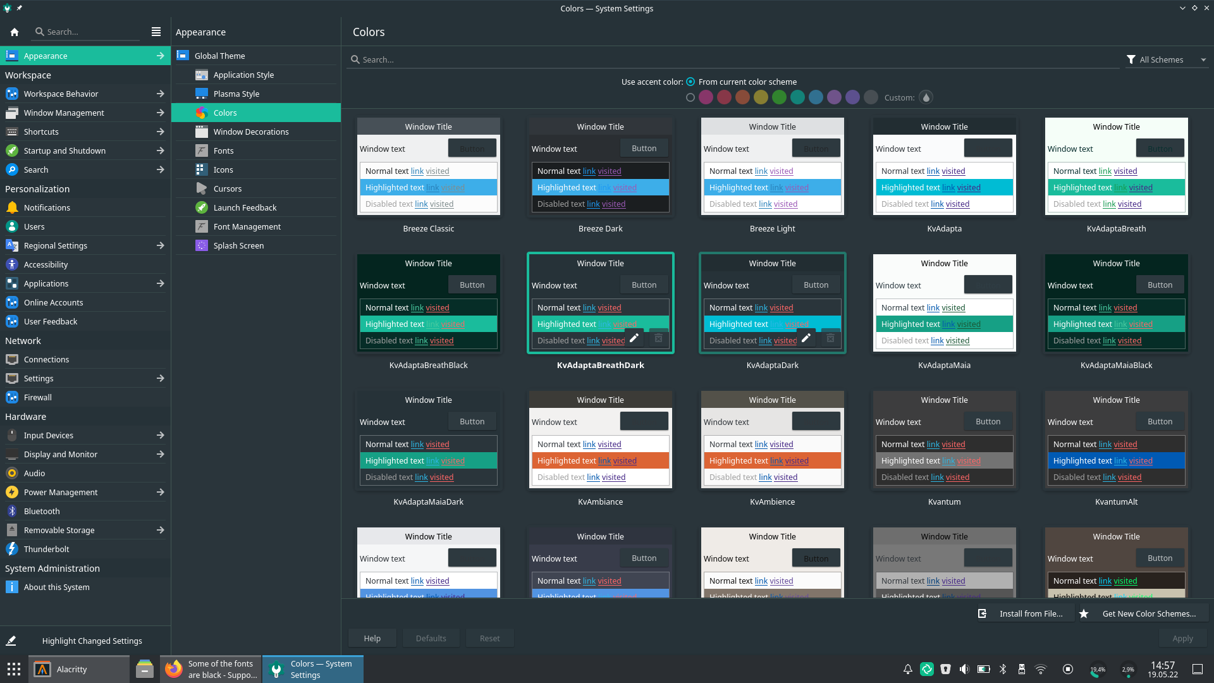Open the Cursors settings page
The height and width of the screenshot is (683, 1214).
256,188
